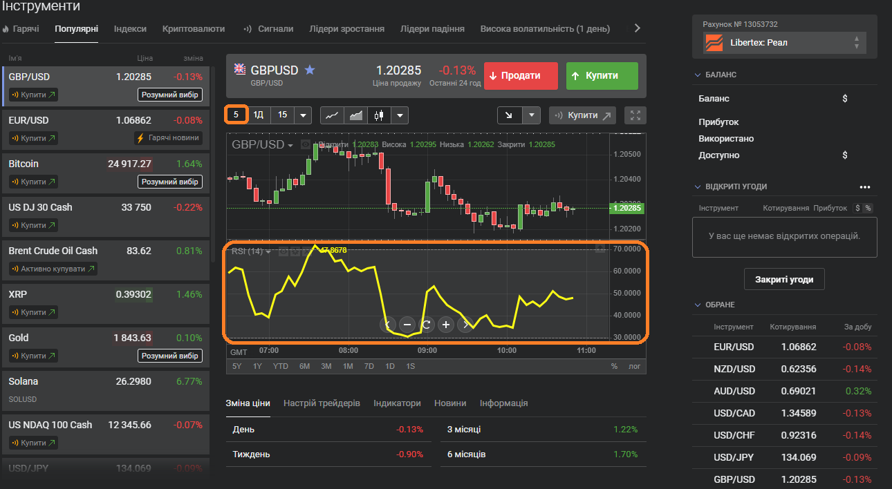The height and width of the screenshot is (489, 892).
Task: Open the Libertex account selector dropdown
Action: (x=784, y=43)
